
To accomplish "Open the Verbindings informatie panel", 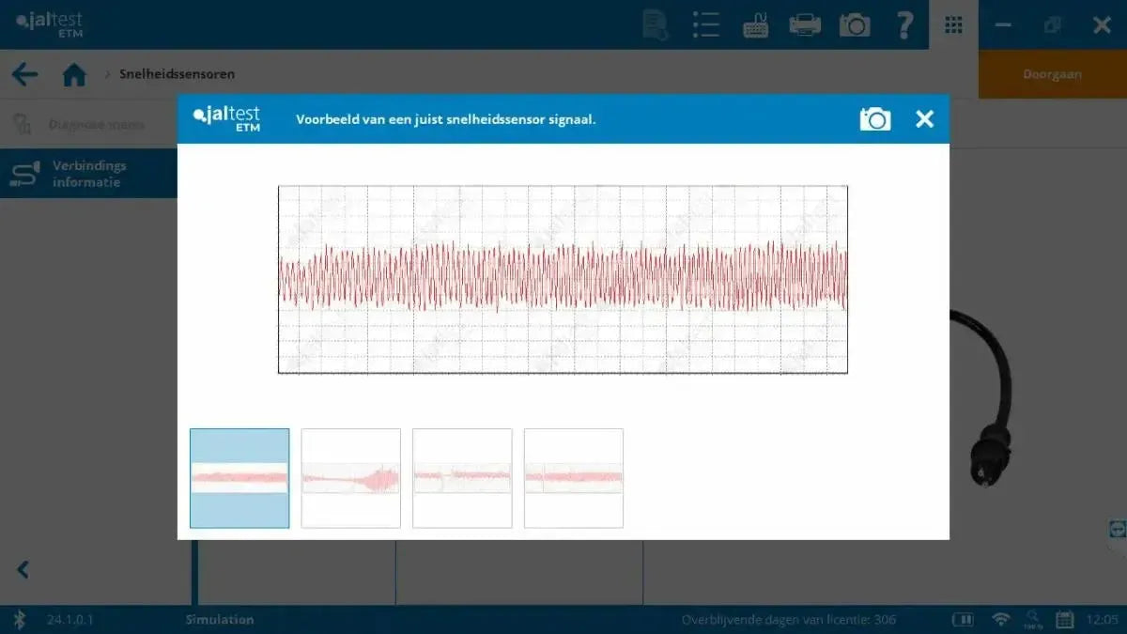I will point(91,173).
